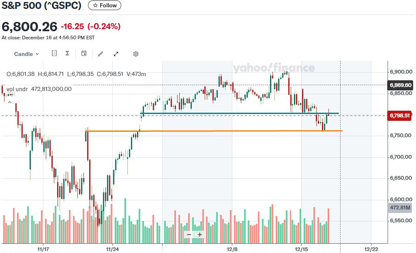The width and height of the screenshot is (416, 253).
Task: Click the 6,869.60 crosshair price label
Action: click(400, 85)
